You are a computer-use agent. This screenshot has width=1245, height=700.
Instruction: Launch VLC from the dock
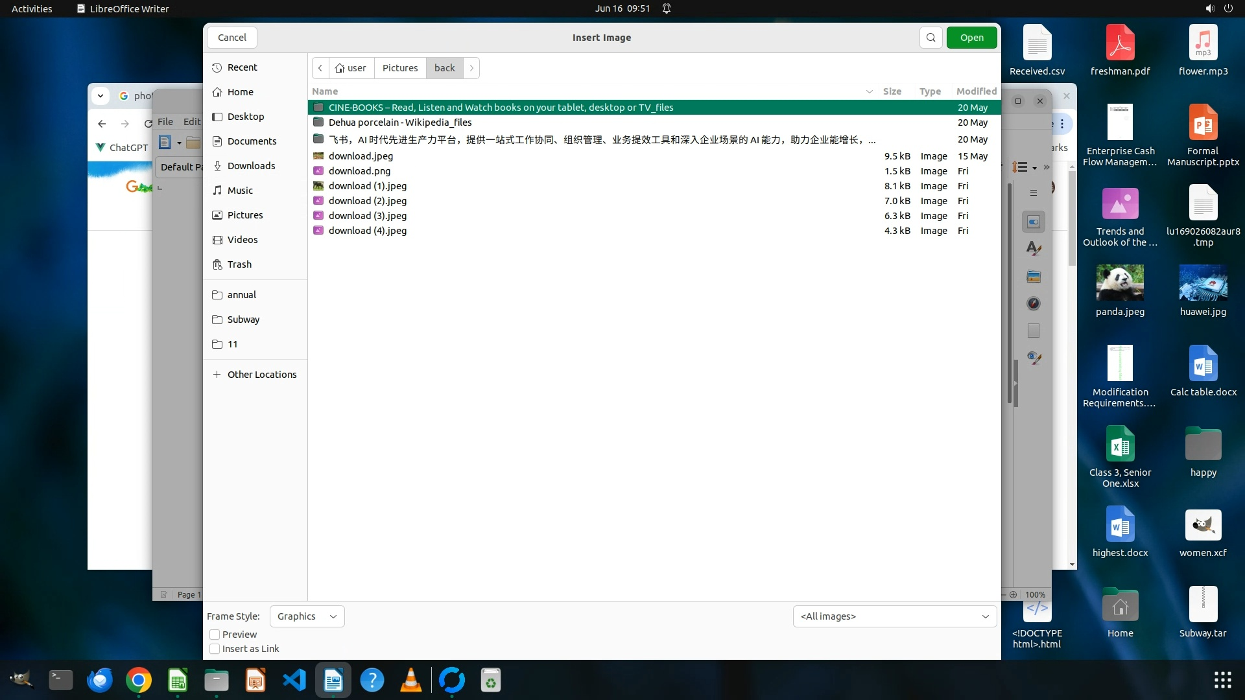[x=411, y=681]
